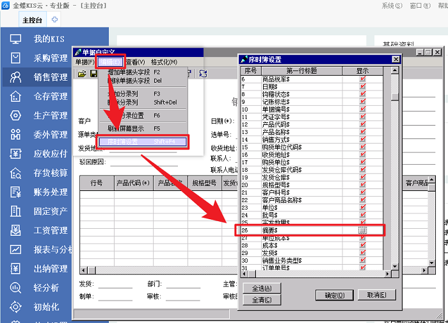448x323 pixels.
Task: Open 采购管理 purchasing module
Action: pos(50,58)
